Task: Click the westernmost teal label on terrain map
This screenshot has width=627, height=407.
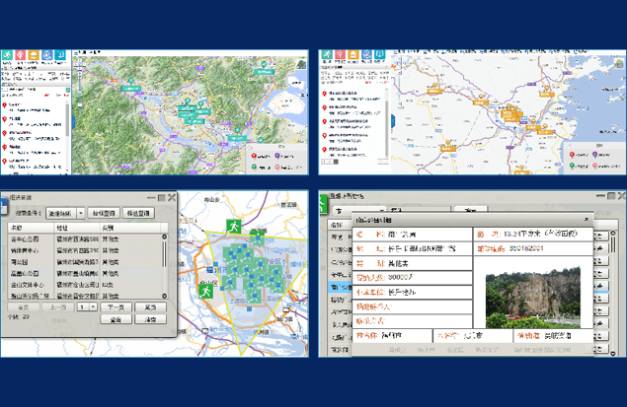Action: (x=130, y=89)
